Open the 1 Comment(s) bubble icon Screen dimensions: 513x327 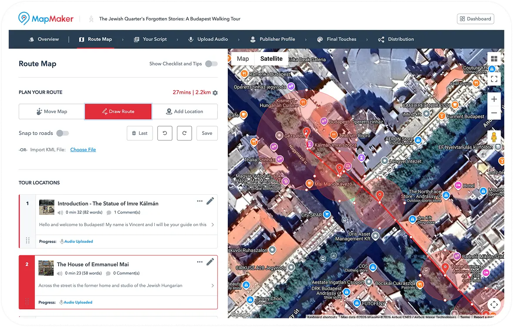tap(109, 213)
